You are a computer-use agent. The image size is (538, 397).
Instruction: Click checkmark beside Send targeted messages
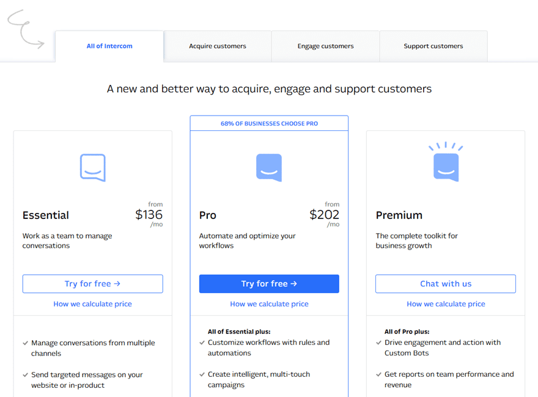(x=25, y=375)
